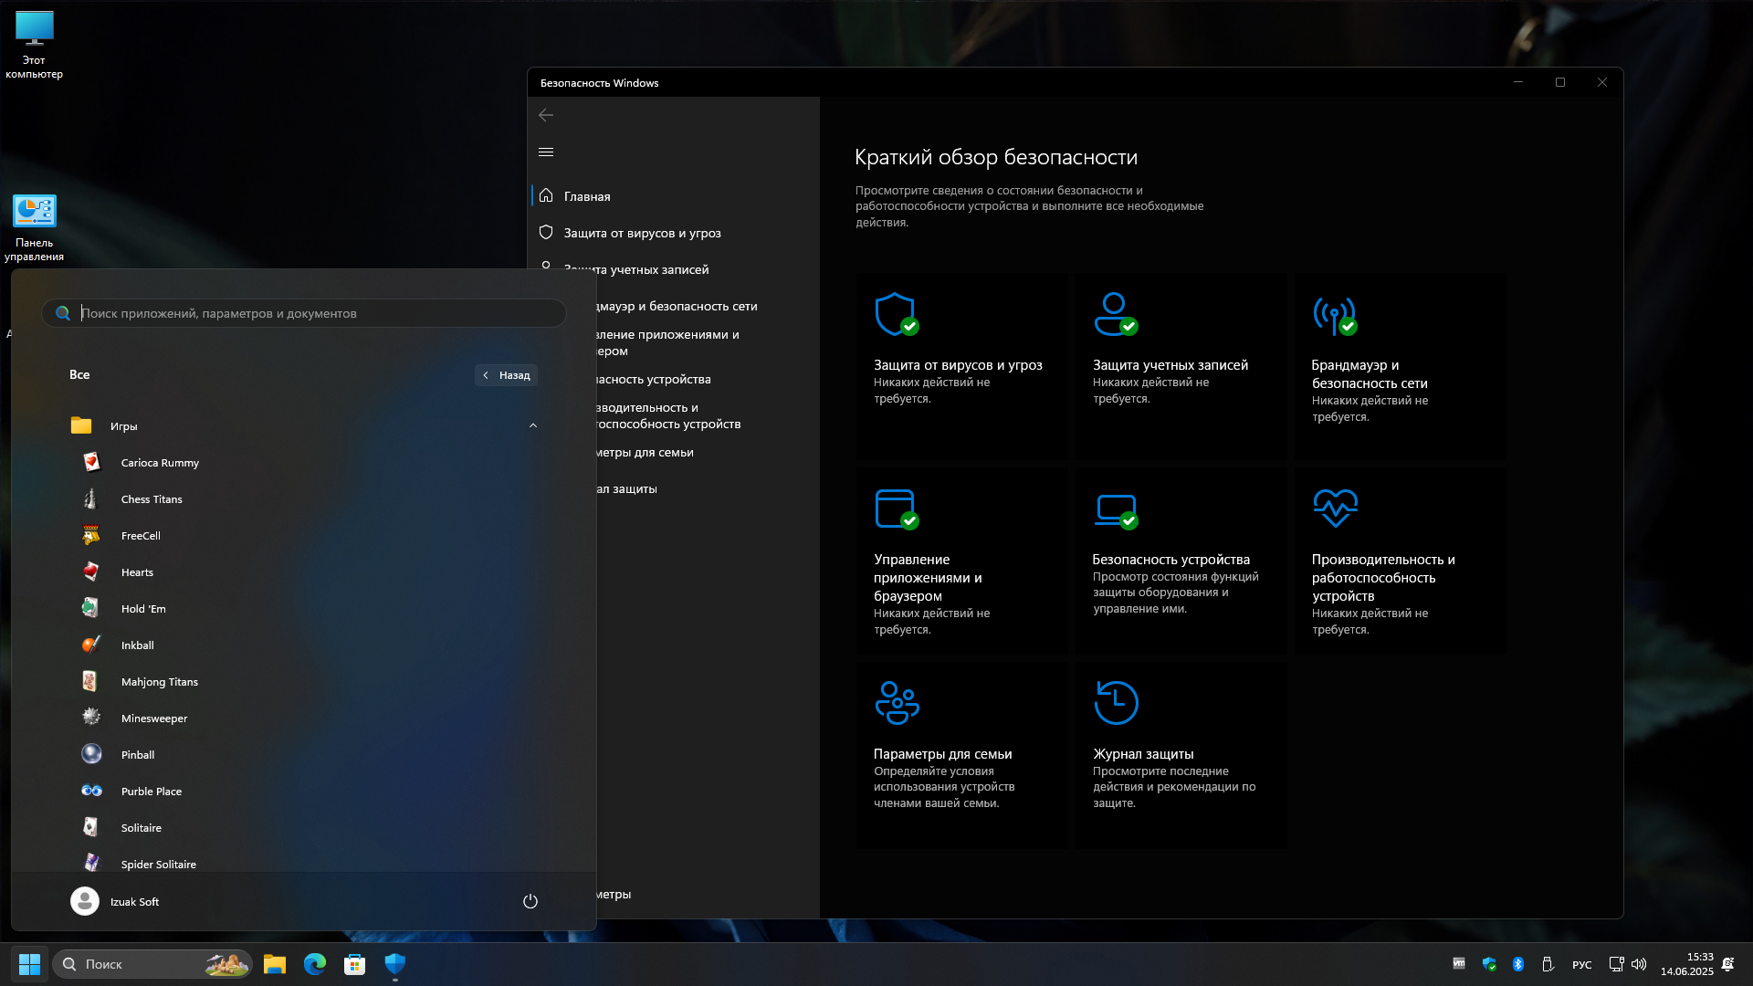Open the family options people tile icon
The width and height of the screenshot is (1753, 986).
(x=897, y=703)
